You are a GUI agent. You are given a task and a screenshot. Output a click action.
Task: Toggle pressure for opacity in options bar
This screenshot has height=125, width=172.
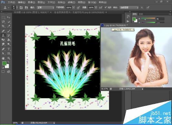pos(78,8)
